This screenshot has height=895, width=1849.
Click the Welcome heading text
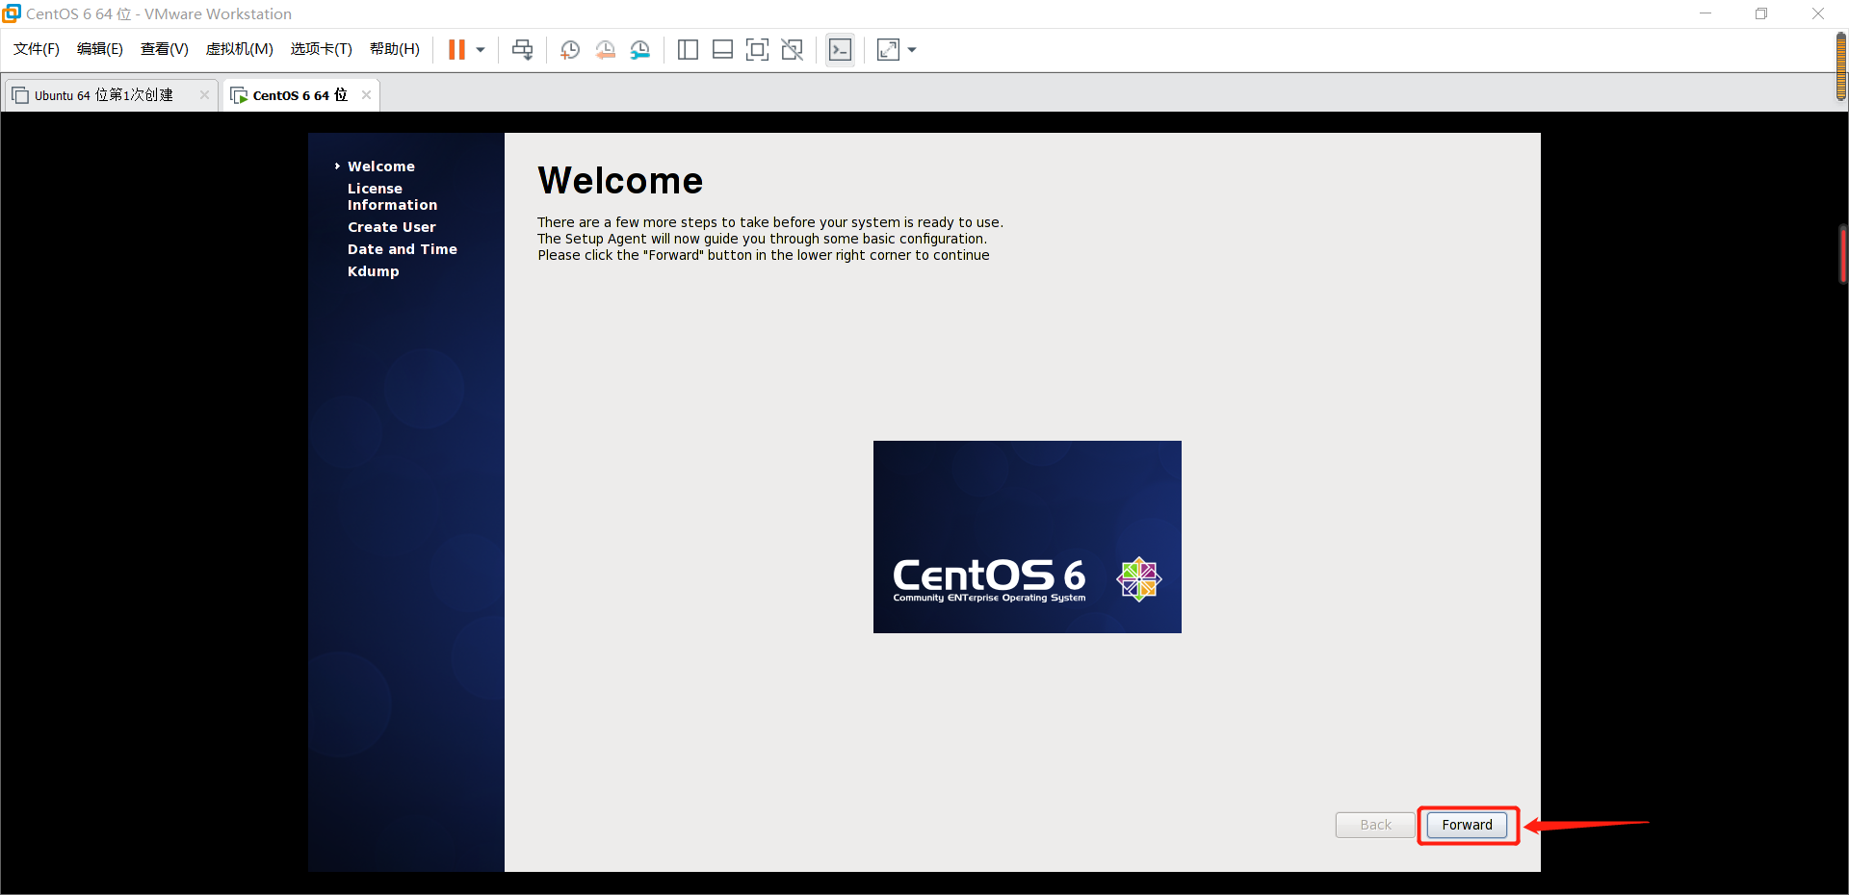click(620, 181)
